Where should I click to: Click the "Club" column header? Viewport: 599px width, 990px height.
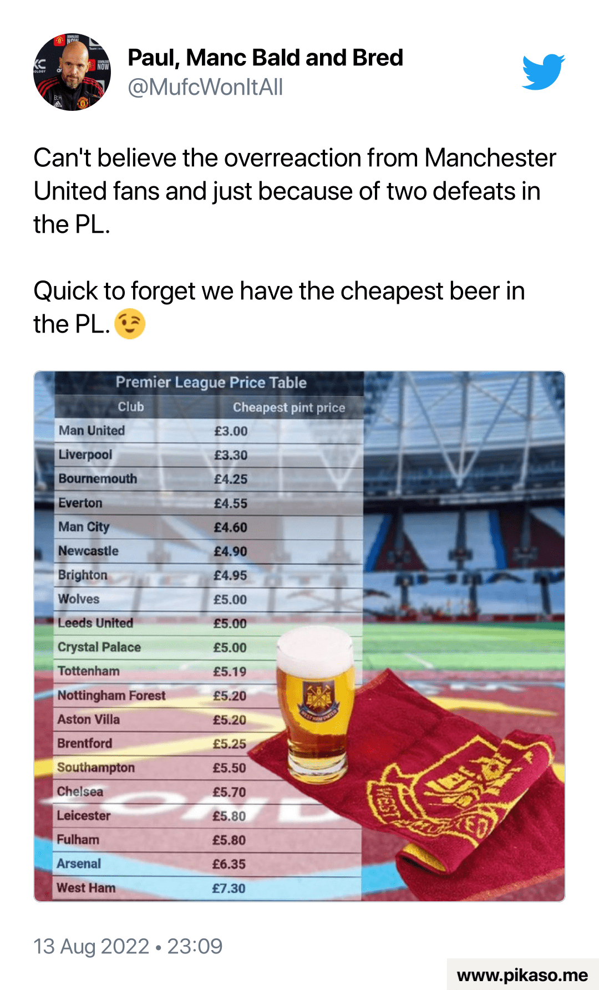click(131, 407)
